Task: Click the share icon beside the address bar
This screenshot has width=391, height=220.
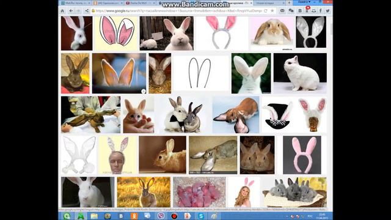Action: point(87,11)
